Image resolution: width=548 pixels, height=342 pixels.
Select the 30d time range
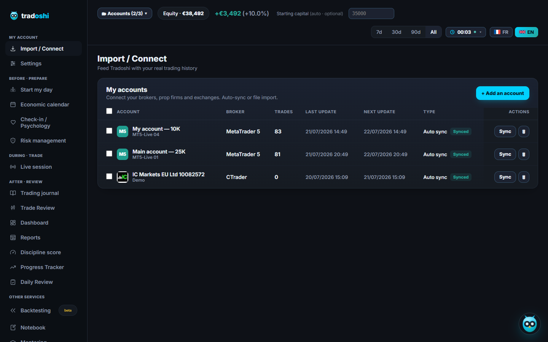click(397, 32)
